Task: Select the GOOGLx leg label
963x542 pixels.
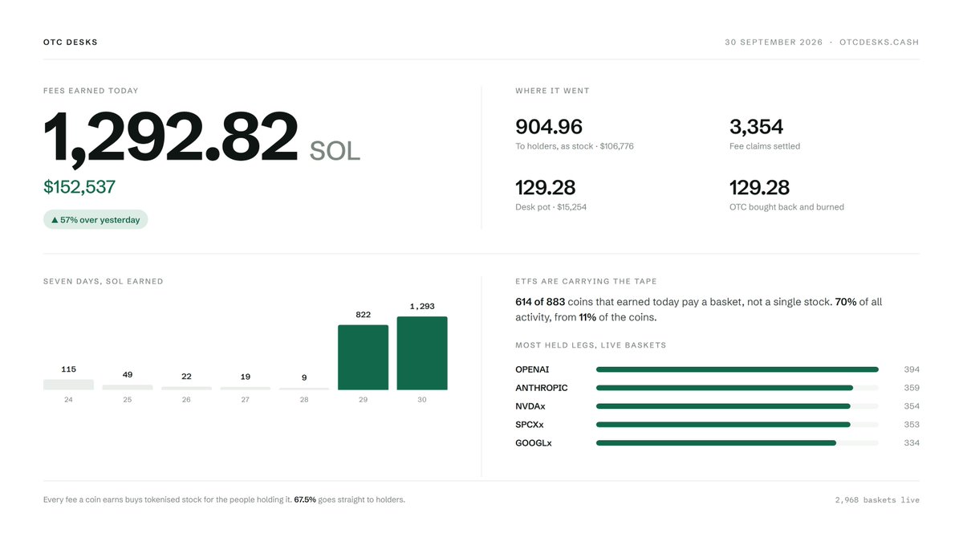Action: coord(534,443)
